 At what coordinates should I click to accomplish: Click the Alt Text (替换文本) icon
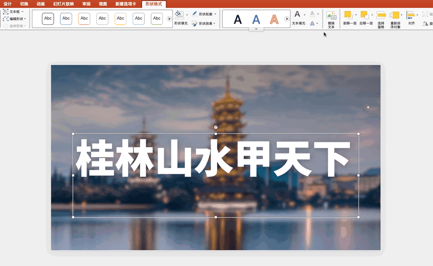(x=331, y=16)
